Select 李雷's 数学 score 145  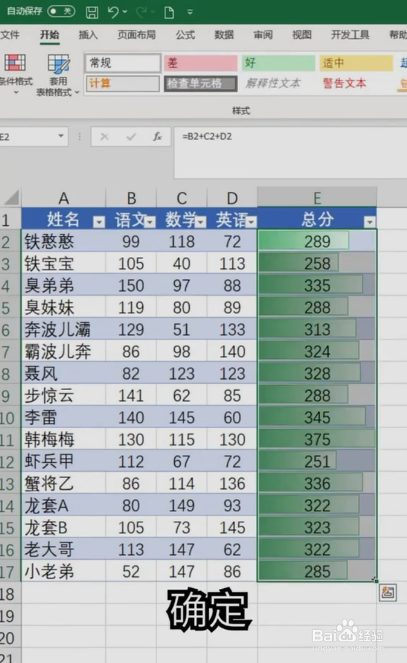(x=182, y=417)
